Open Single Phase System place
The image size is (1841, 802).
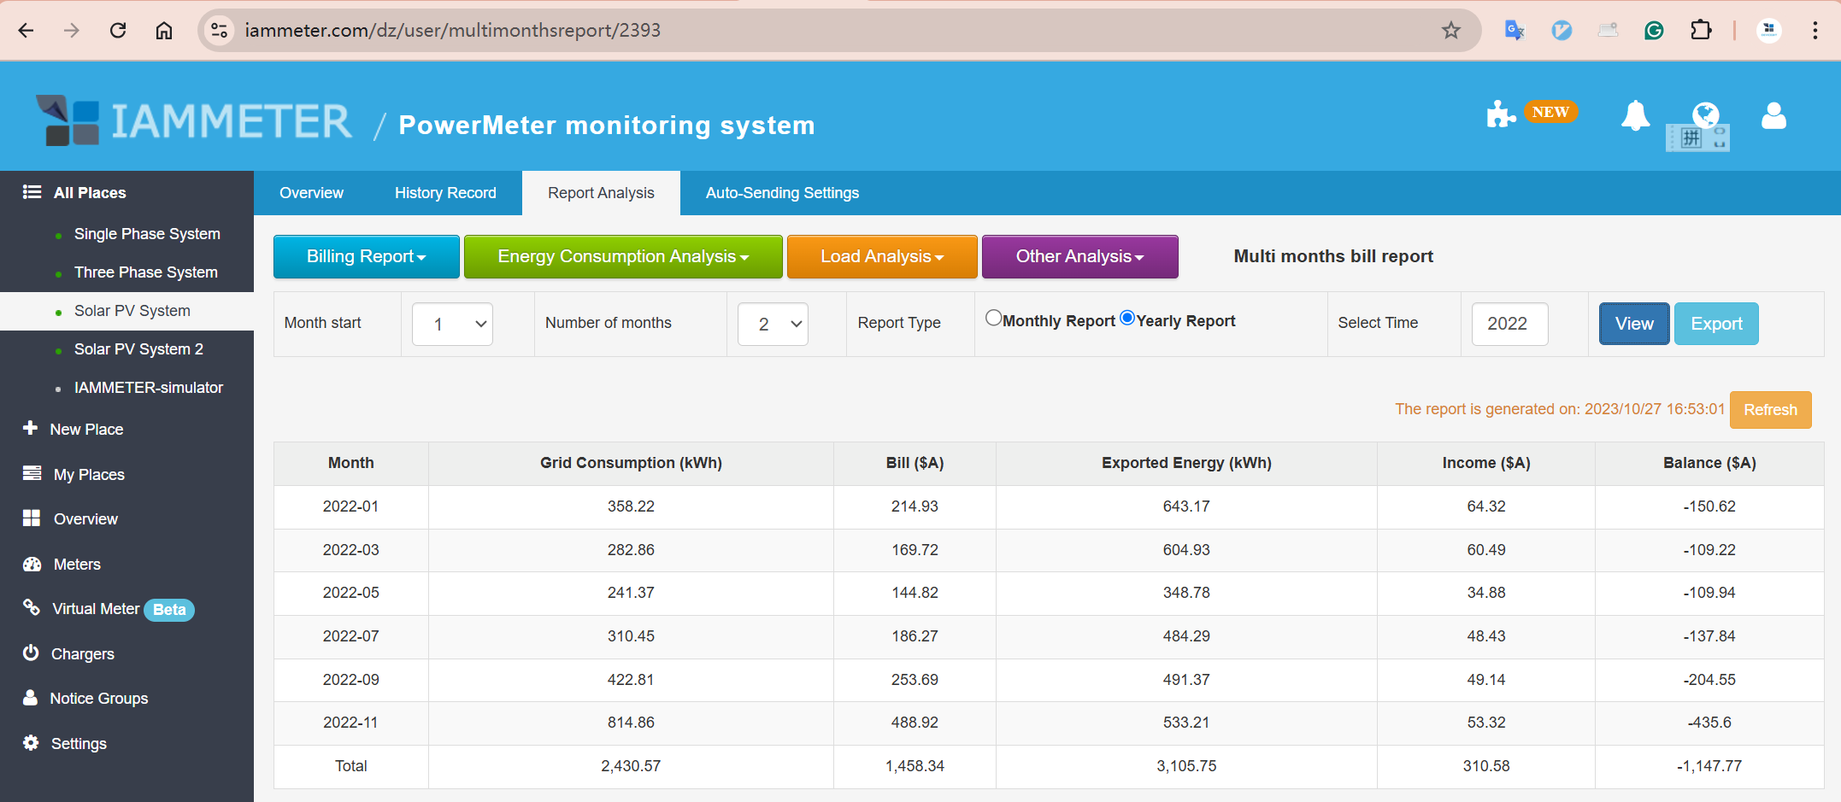(x=147, y=234)
